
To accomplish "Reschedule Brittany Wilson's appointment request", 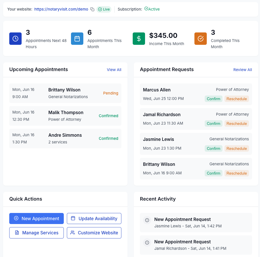I will [237, 173].
